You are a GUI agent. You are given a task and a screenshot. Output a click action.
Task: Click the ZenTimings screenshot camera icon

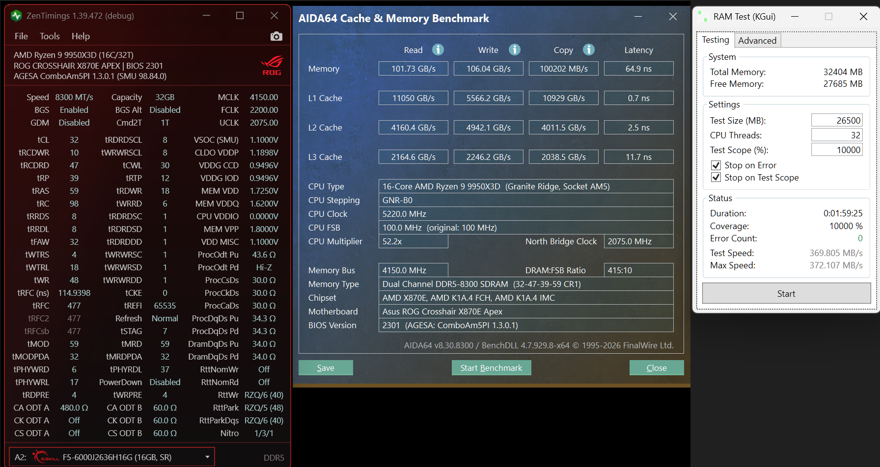point(276,36)
